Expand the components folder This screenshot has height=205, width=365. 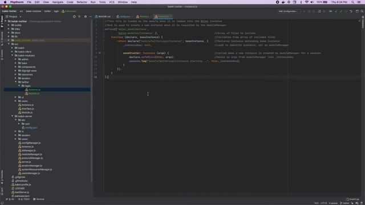pos(15,67)
